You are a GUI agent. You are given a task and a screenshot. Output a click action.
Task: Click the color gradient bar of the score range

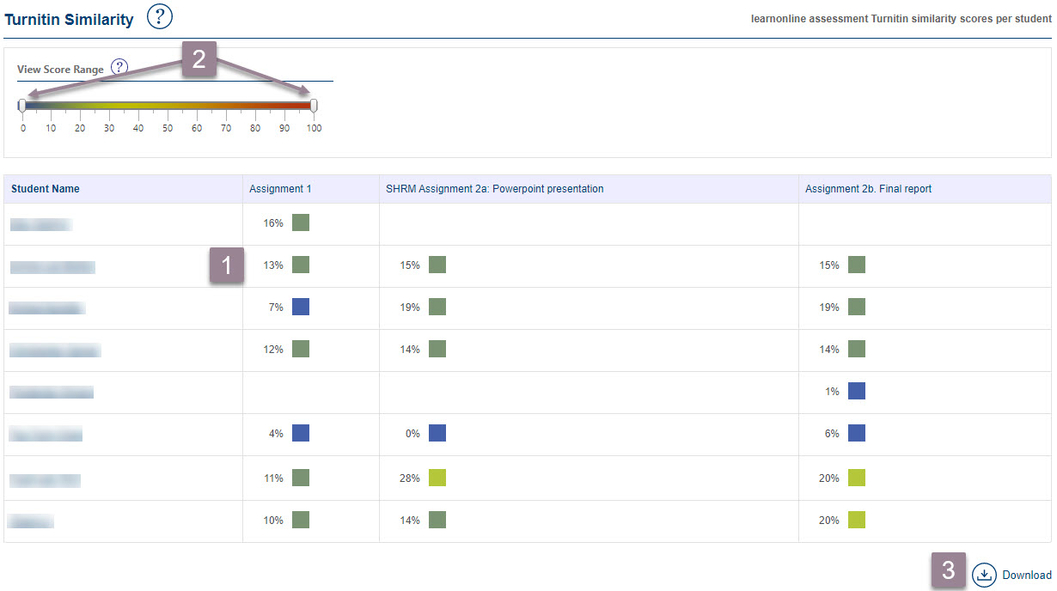(x=168, y=104)
